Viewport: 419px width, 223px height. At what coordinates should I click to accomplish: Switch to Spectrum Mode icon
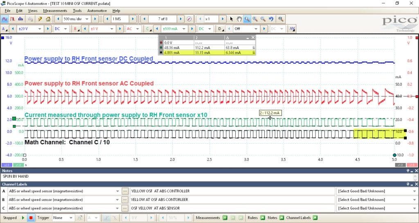click(x=20, y=19)
